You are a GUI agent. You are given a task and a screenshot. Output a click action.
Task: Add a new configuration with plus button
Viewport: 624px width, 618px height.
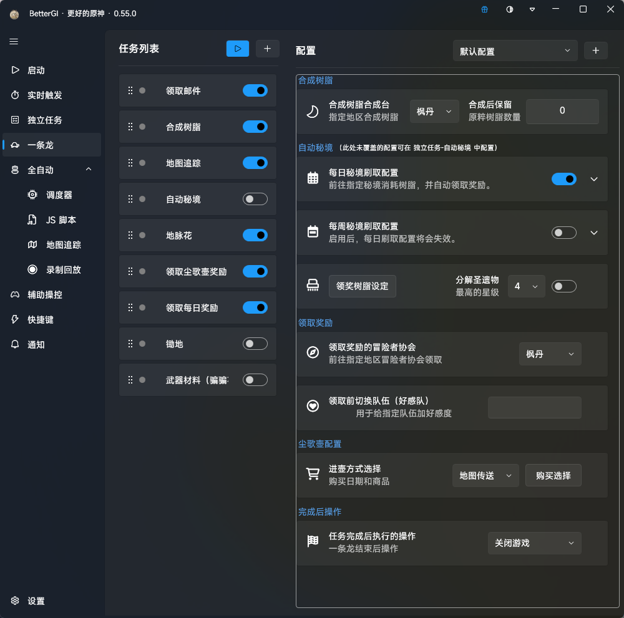coord(595,51)
